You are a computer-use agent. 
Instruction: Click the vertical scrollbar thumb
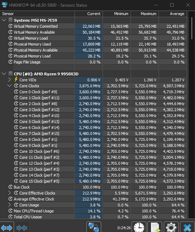pyautogui.click(x=192, y=28)
